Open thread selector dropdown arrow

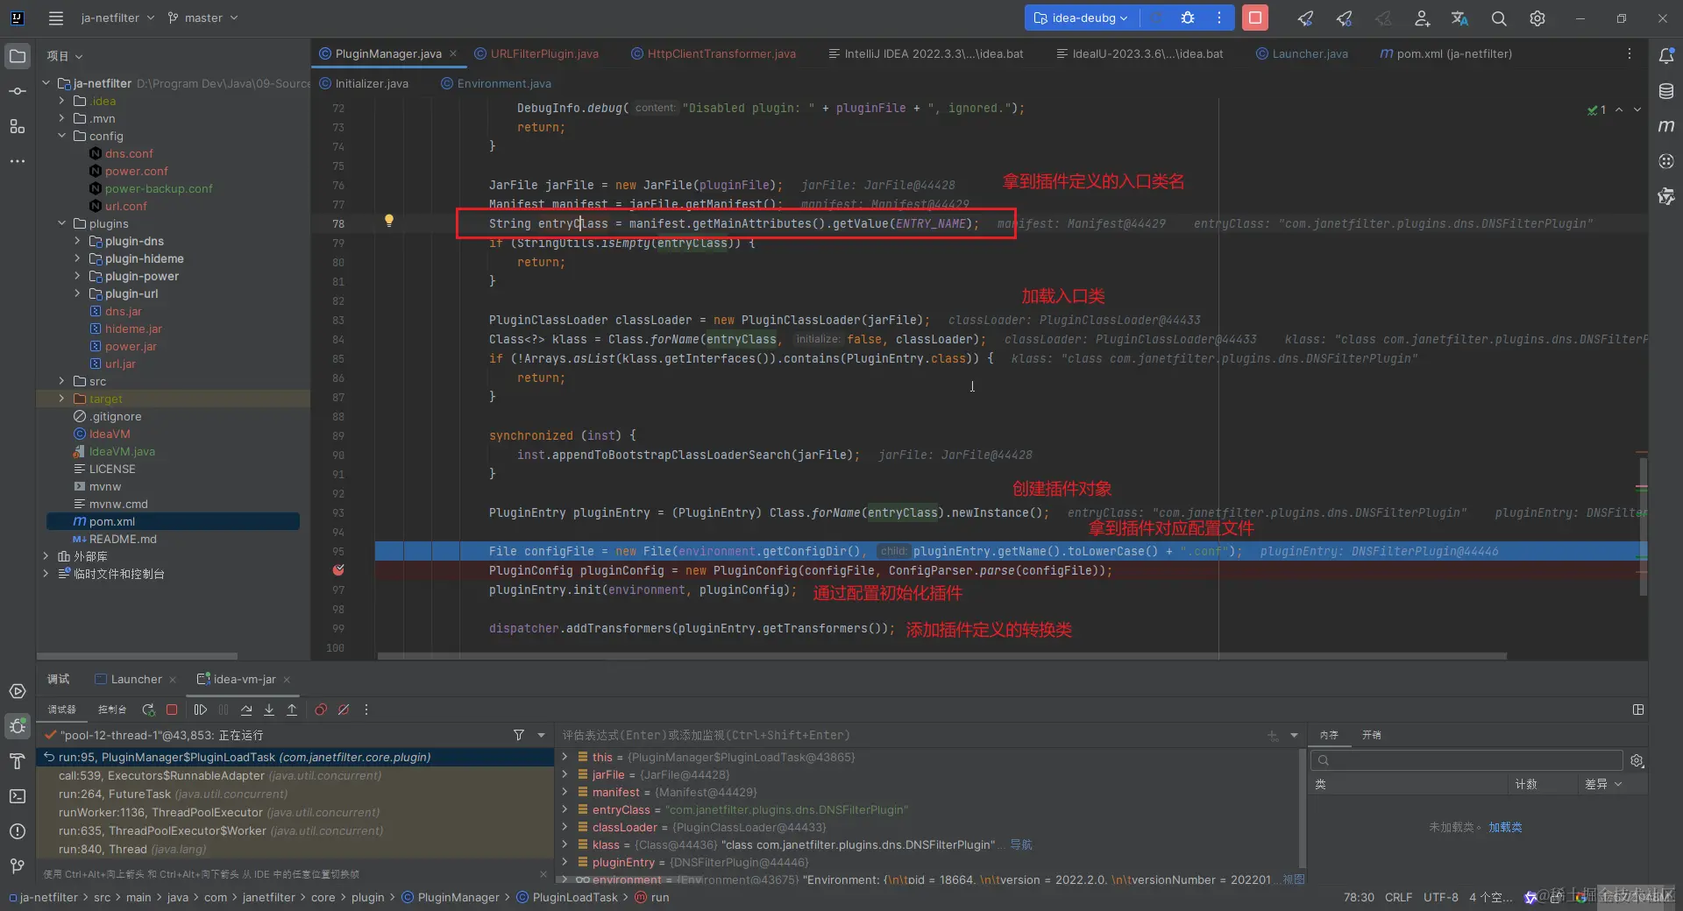point(541,735)
